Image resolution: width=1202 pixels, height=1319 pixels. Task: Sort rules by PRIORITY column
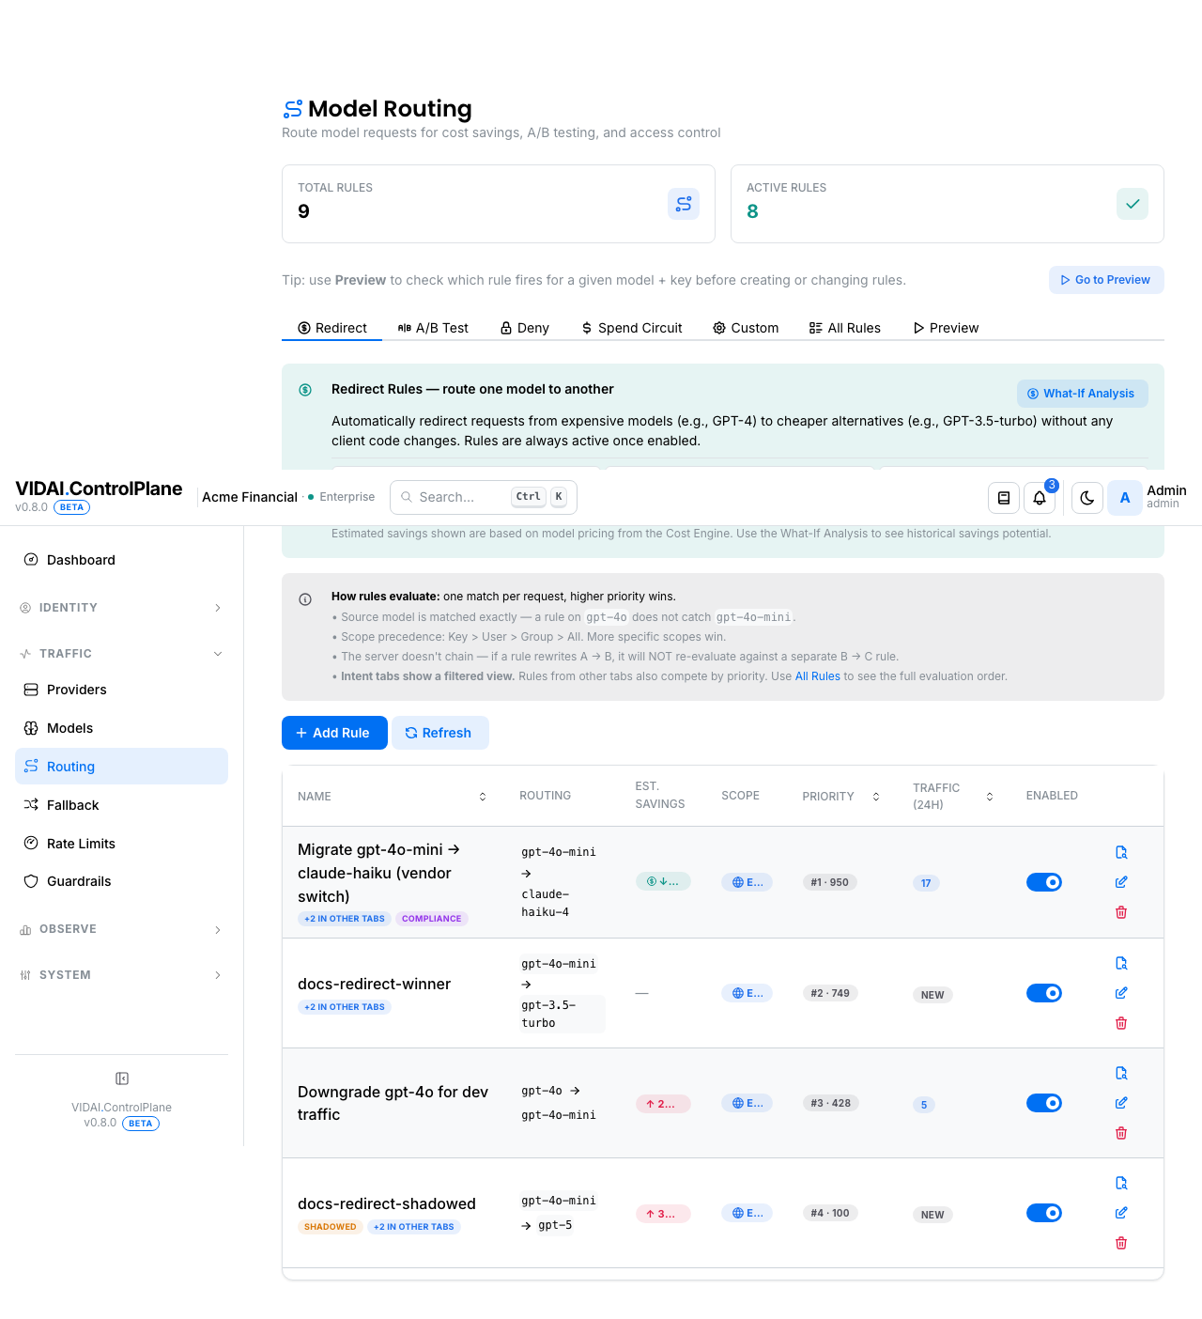point(840,797)
